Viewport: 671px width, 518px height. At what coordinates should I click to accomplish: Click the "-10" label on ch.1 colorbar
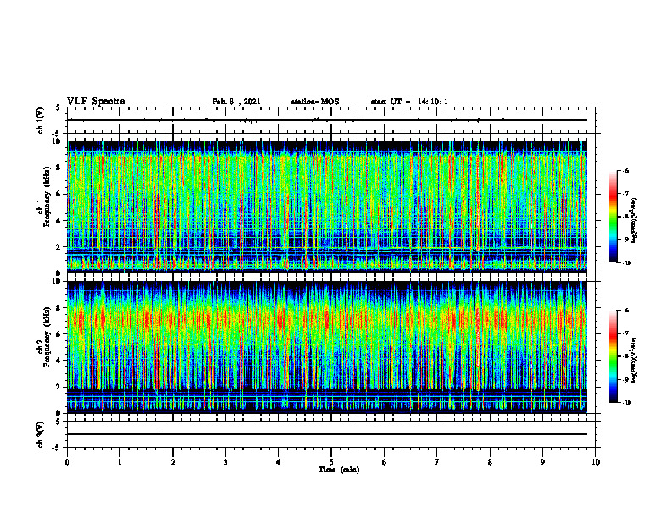pyautogui.click(x=626, y=263)
